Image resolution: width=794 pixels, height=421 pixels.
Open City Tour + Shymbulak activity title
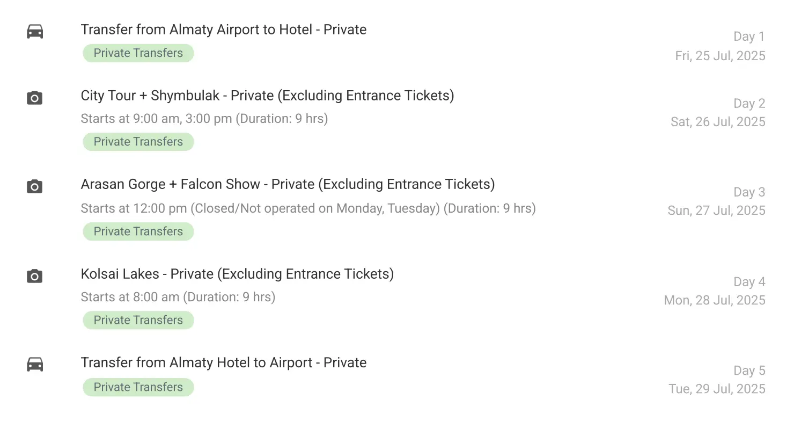[x=268, y=96]
